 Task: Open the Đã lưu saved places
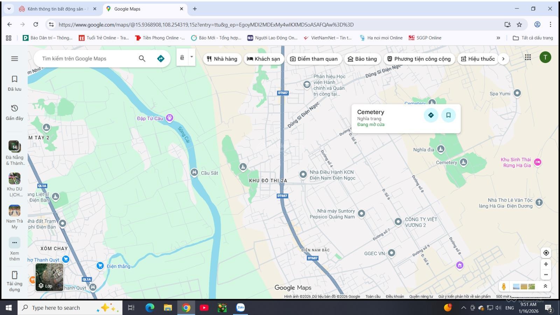[14, 83]
